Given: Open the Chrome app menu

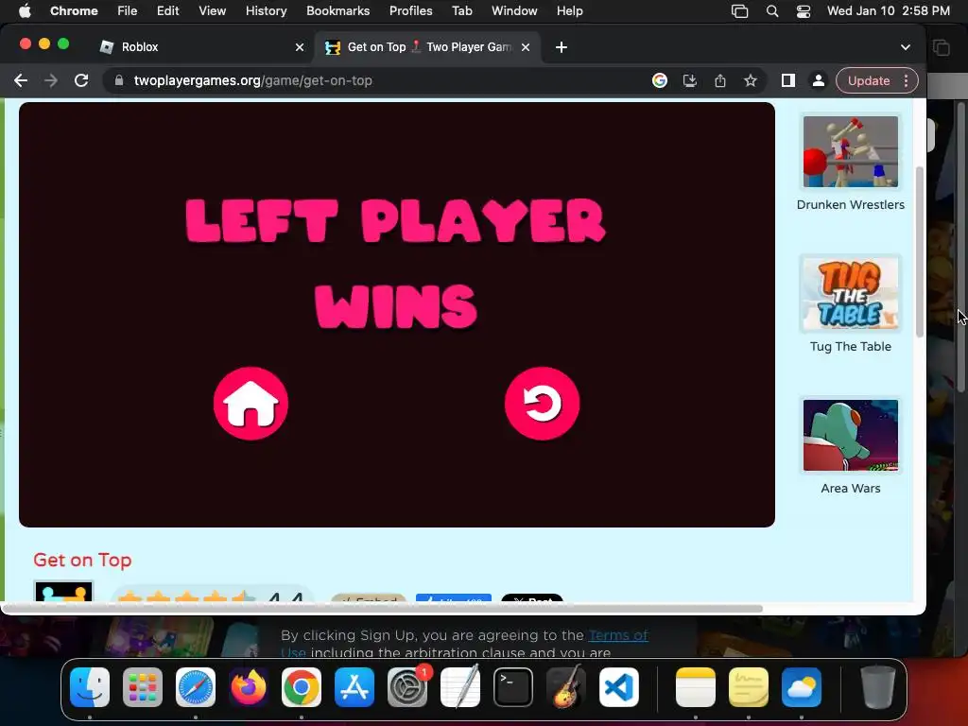Looking at the screenshot, I should click(74, 11).
